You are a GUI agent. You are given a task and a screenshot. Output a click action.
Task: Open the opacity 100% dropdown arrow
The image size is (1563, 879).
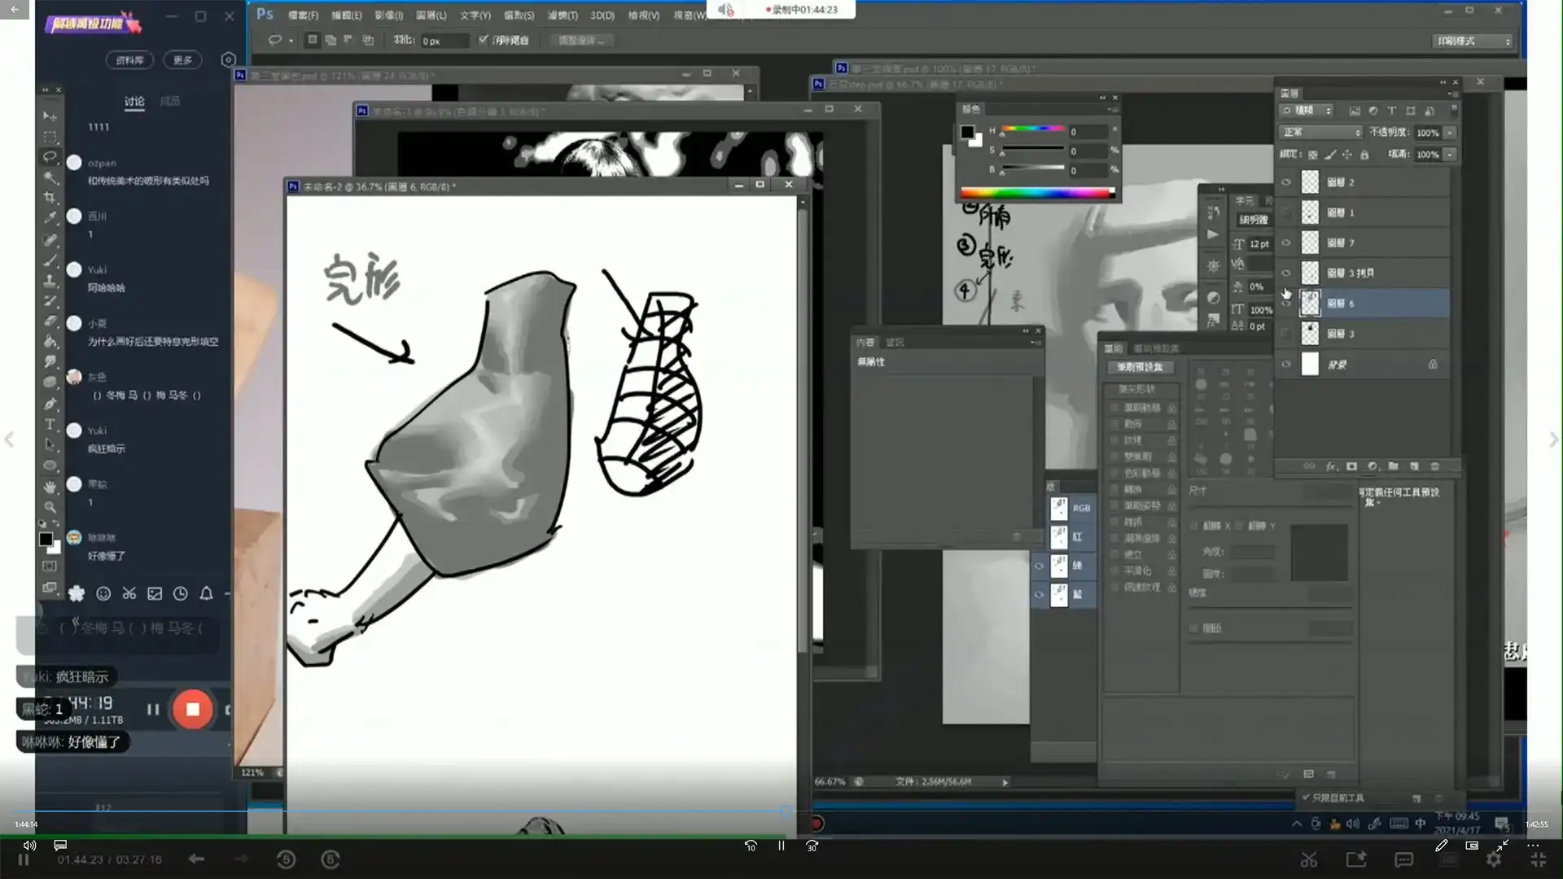click(1450, 133)
